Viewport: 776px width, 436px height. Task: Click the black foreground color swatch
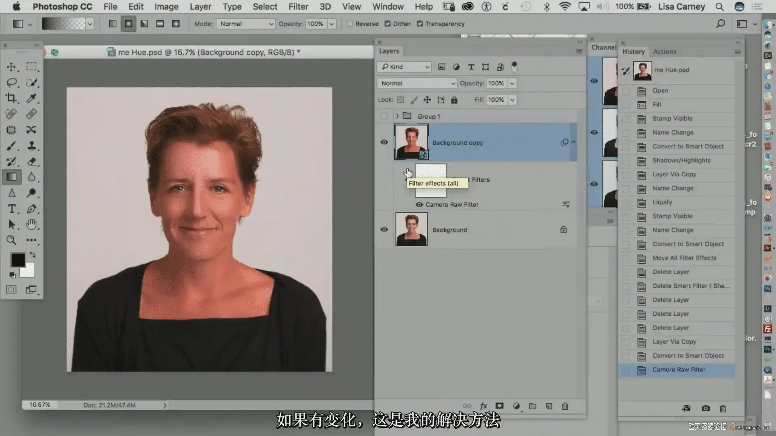point(17,260)
